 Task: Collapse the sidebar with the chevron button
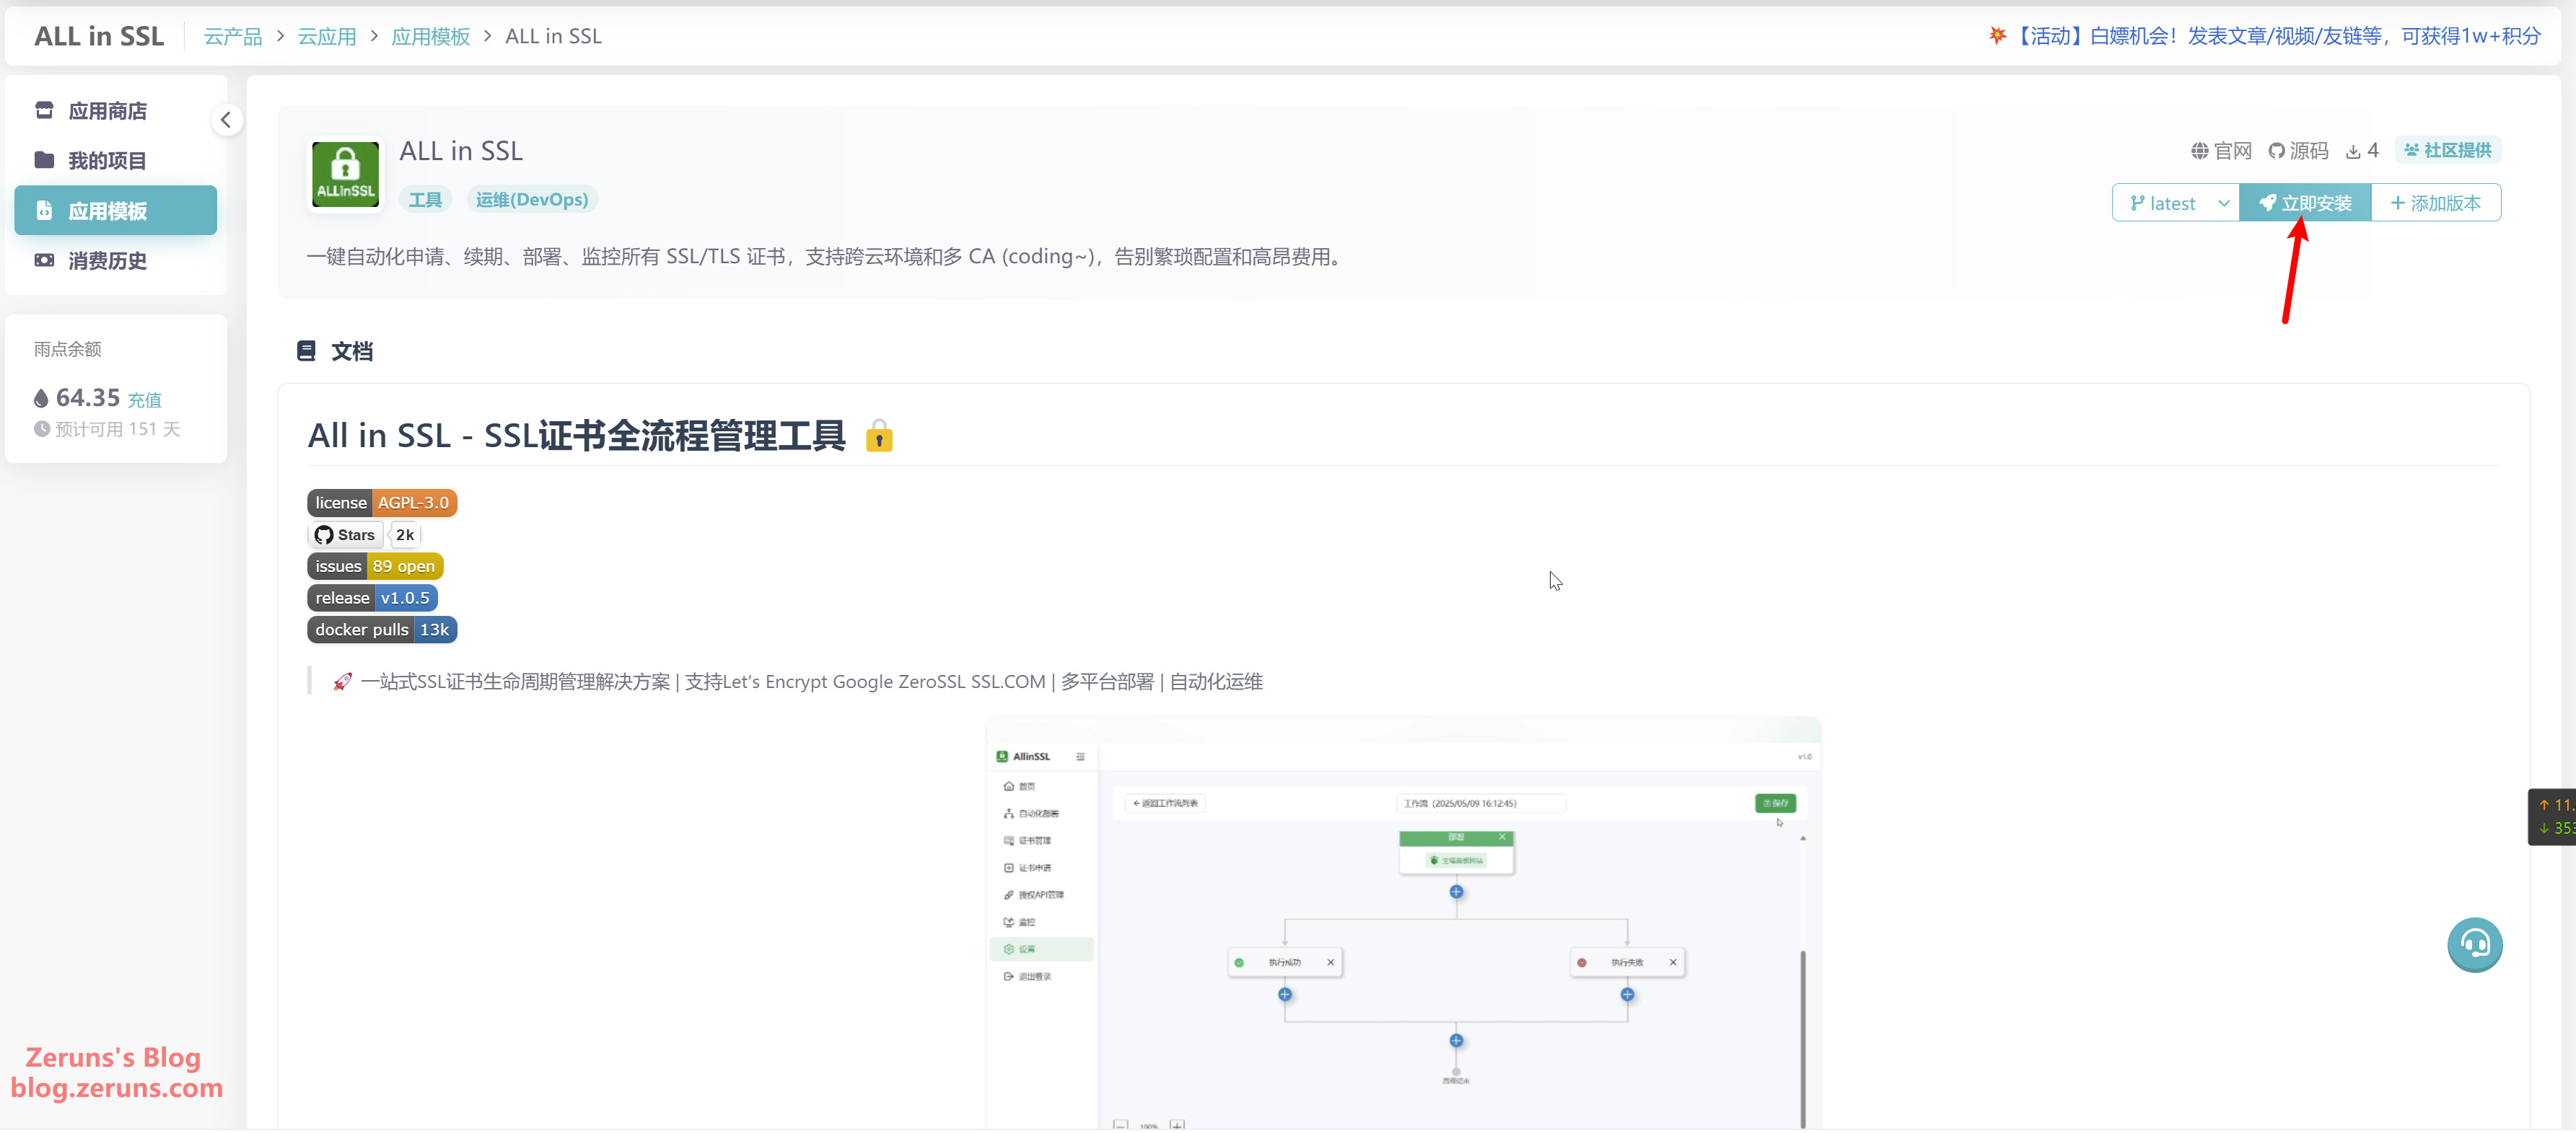[226, 120]
